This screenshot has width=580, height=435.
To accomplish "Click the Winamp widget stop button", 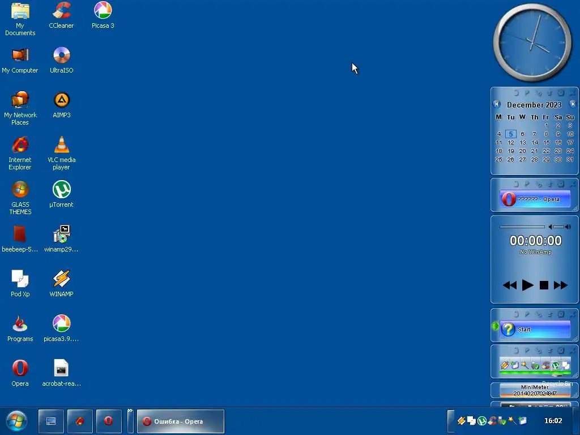I will (x=544, y=285).
